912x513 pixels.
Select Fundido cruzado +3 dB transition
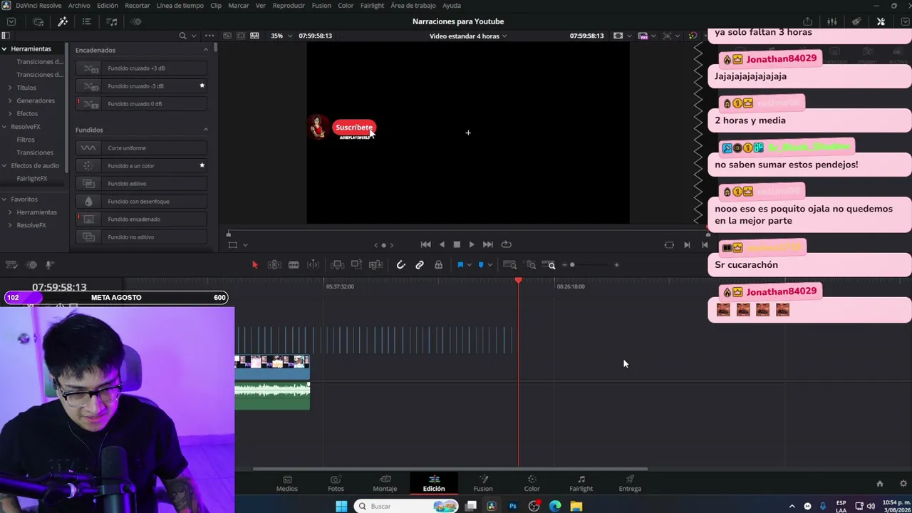[x=141, y=68]
